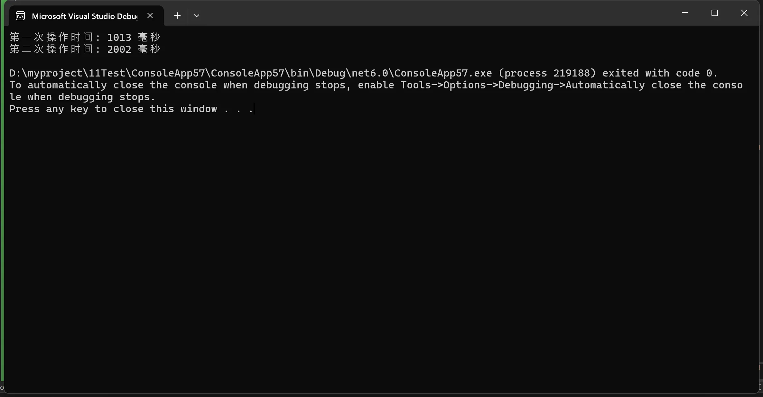Minimize the terminal window
Viewport: 763px width, 397px height.
pos(685,13)
